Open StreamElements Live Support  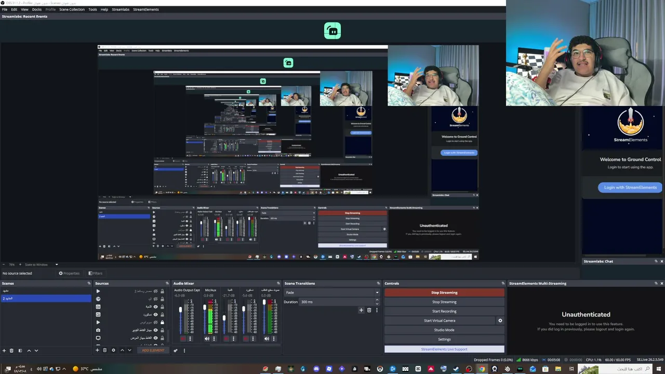[444, 349]
